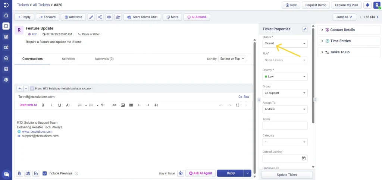Open the Knowledge Base sidebar icon
The width and height of the screenshot is (382, 180).
6,47
